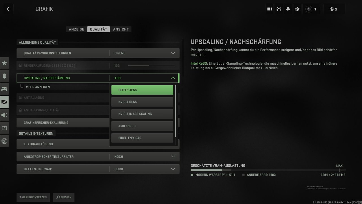This screenshot has width=362, height=204.
Task: Click the Texturauflösung setting row
Action: click(63, 144)
